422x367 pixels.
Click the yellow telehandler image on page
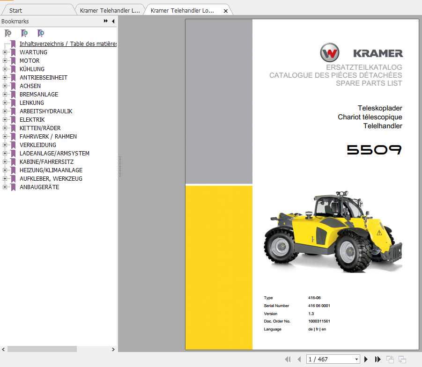[x=333, y=231]
